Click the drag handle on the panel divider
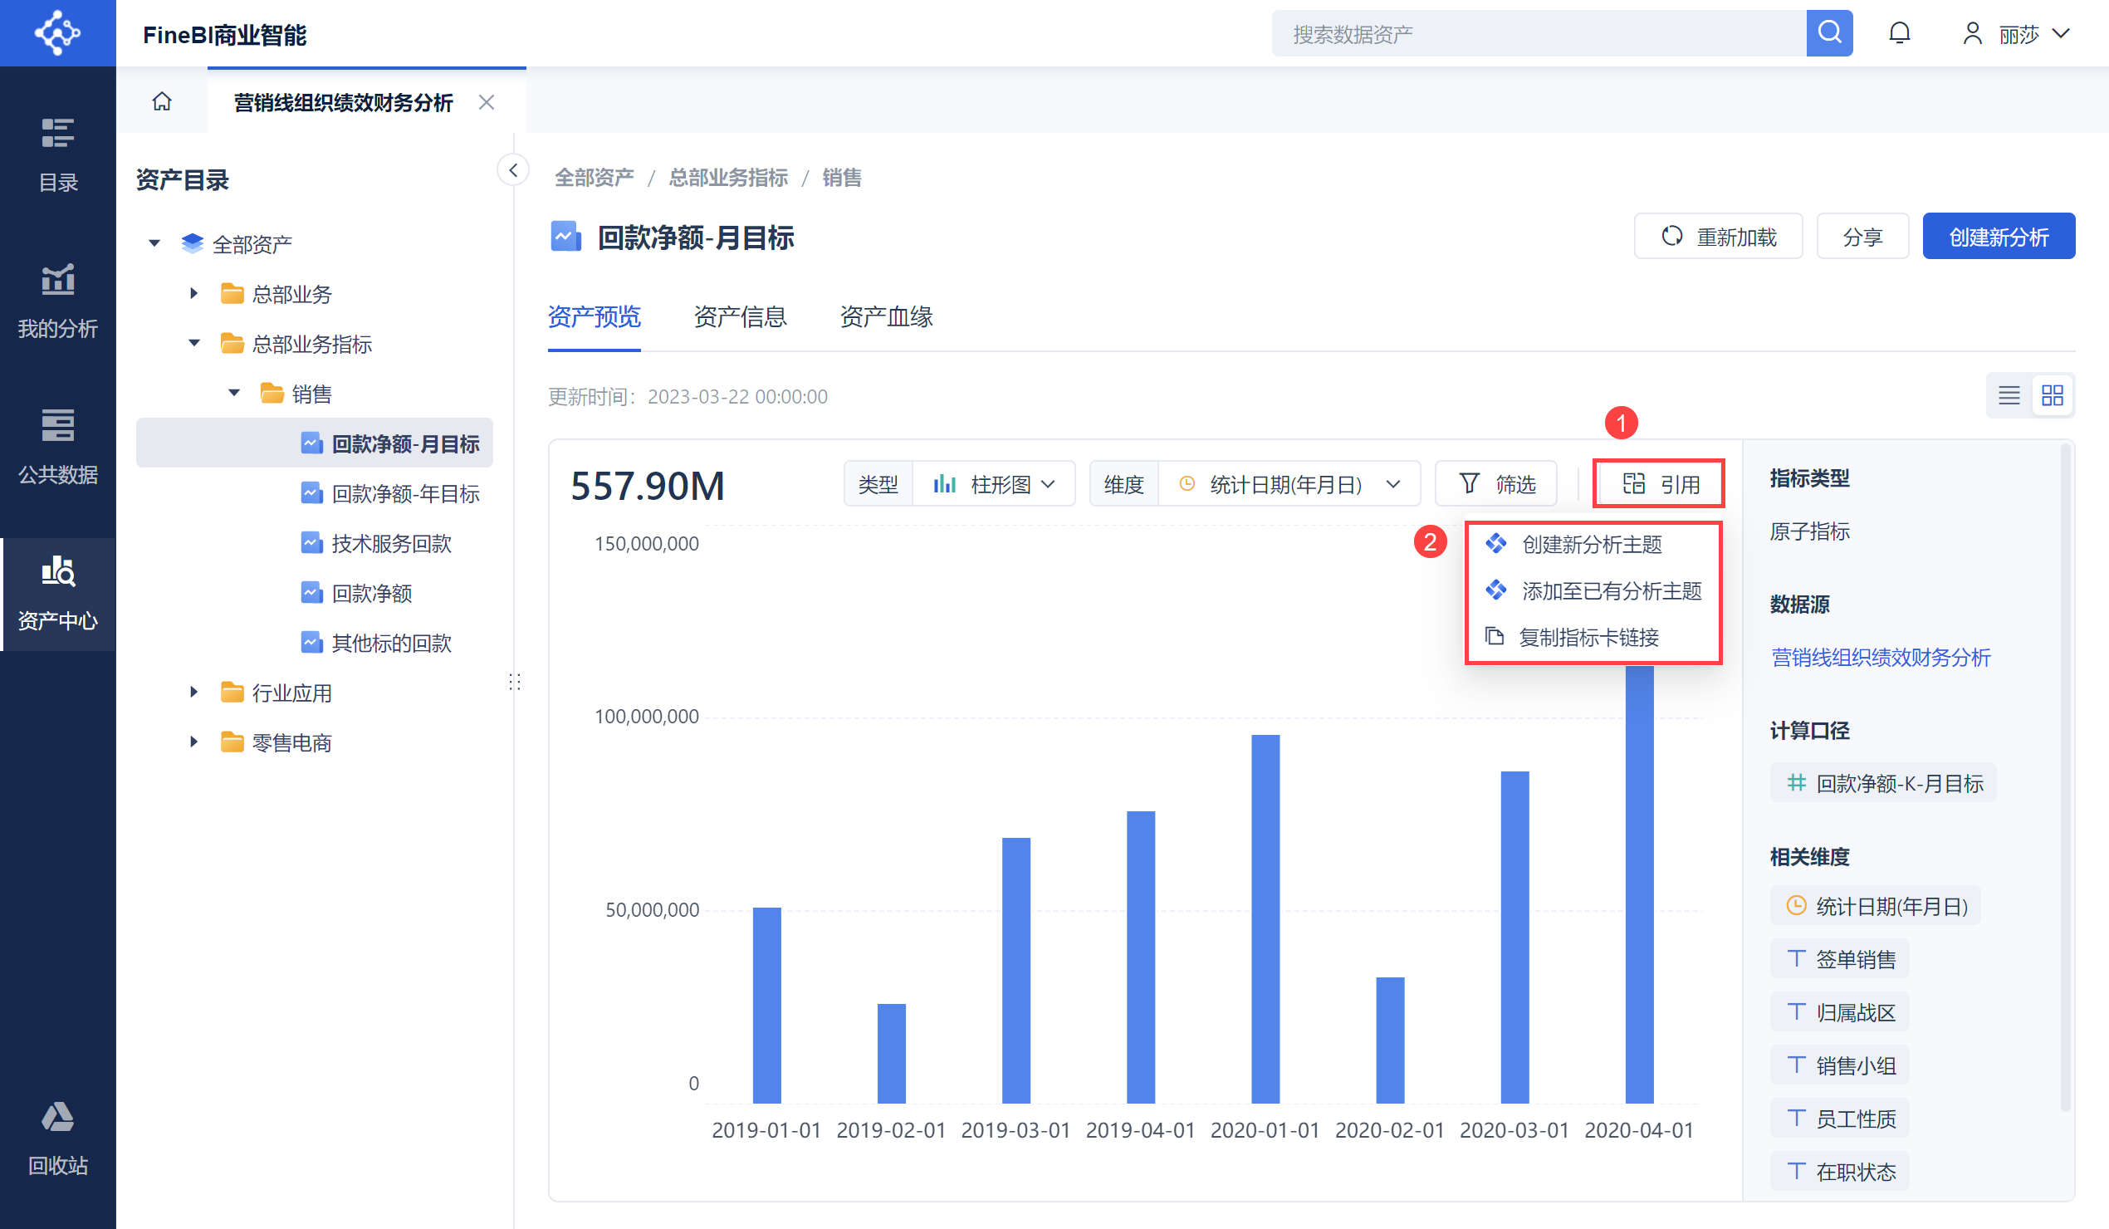The image size is (2109, 1229). (515, 682)
